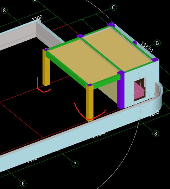Pick the purple column cap at the right roof corner

coord(155,60)
